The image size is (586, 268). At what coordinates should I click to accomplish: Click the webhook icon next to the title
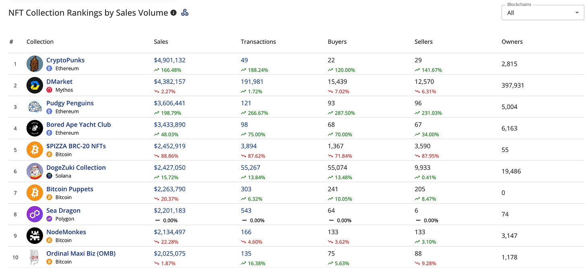[185, 12]
